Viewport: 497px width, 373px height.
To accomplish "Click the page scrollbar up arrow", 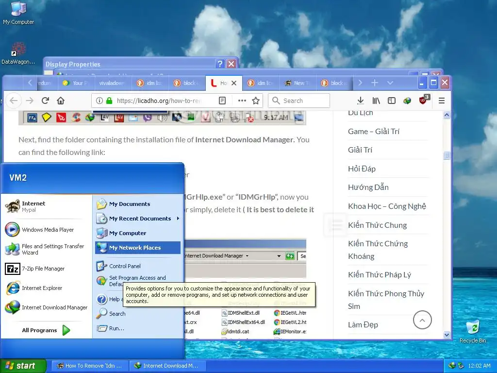I will pos(447,115).
